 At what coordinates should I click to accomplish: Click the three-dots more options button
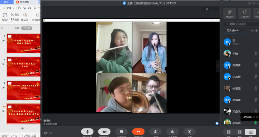click(214, 9)
